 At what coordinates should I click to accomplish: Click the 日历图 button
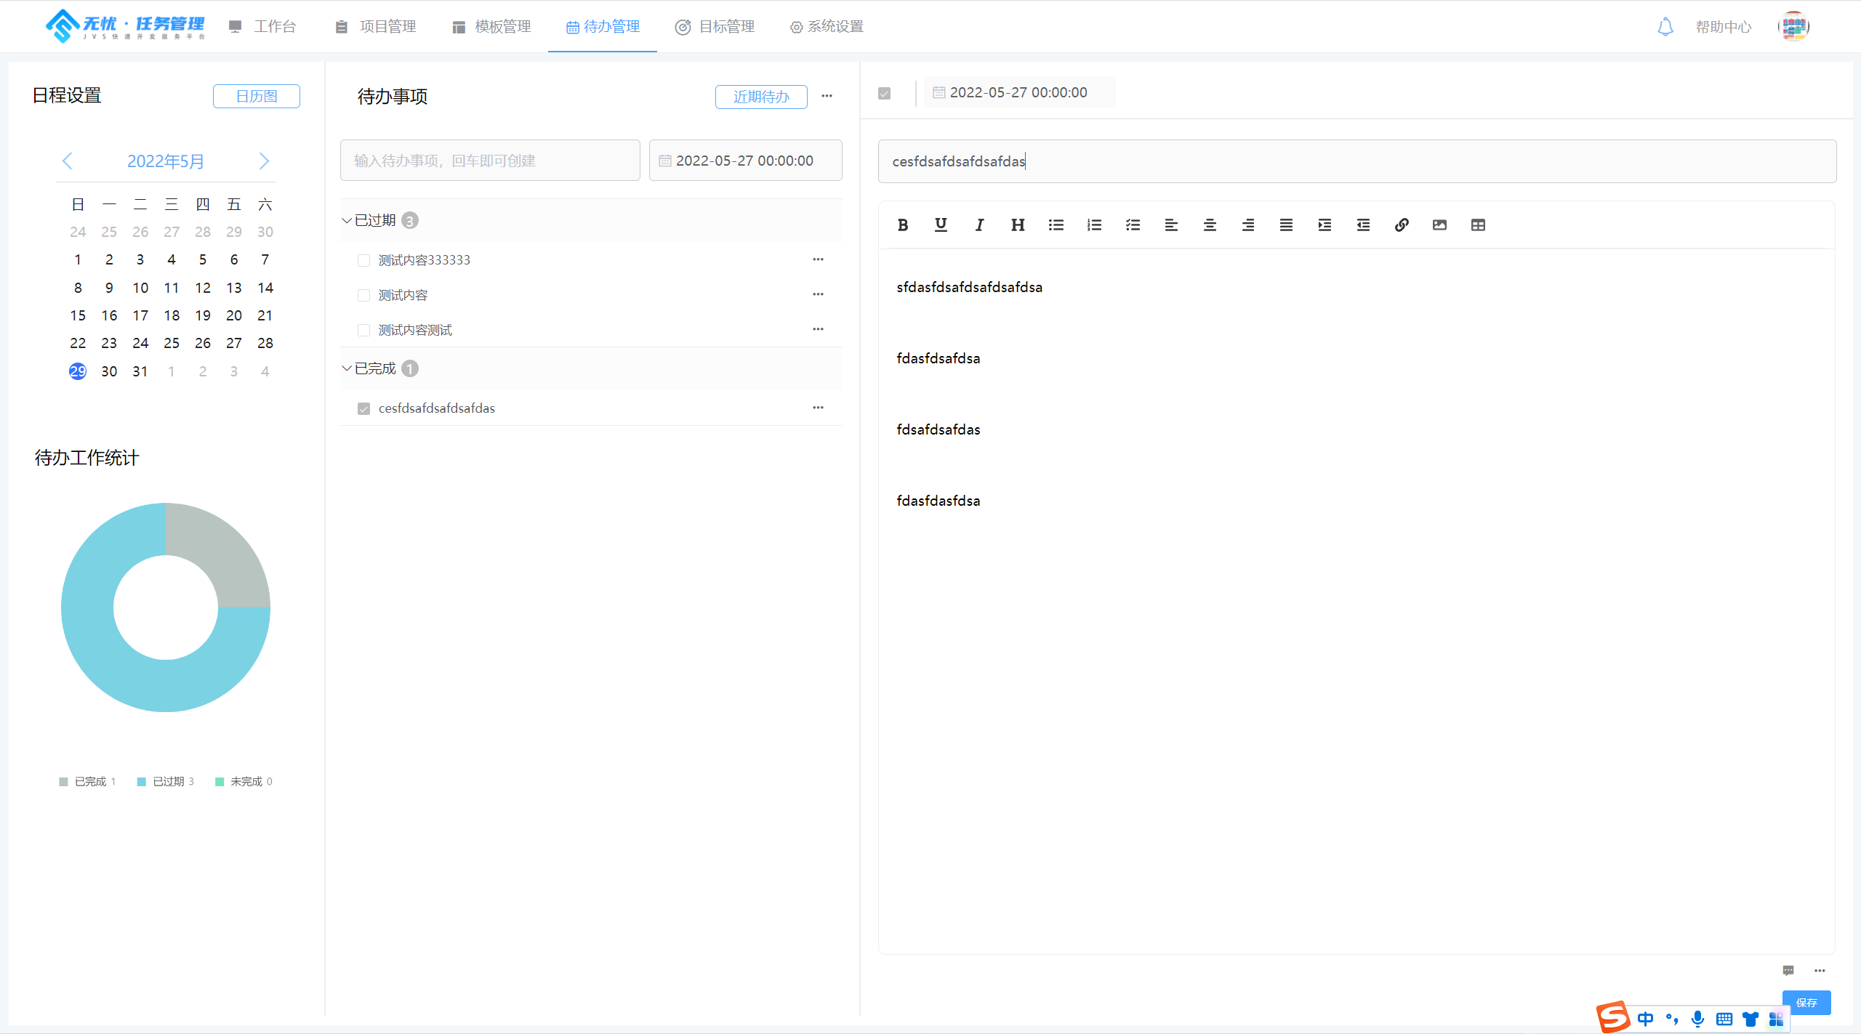point(256,96)
